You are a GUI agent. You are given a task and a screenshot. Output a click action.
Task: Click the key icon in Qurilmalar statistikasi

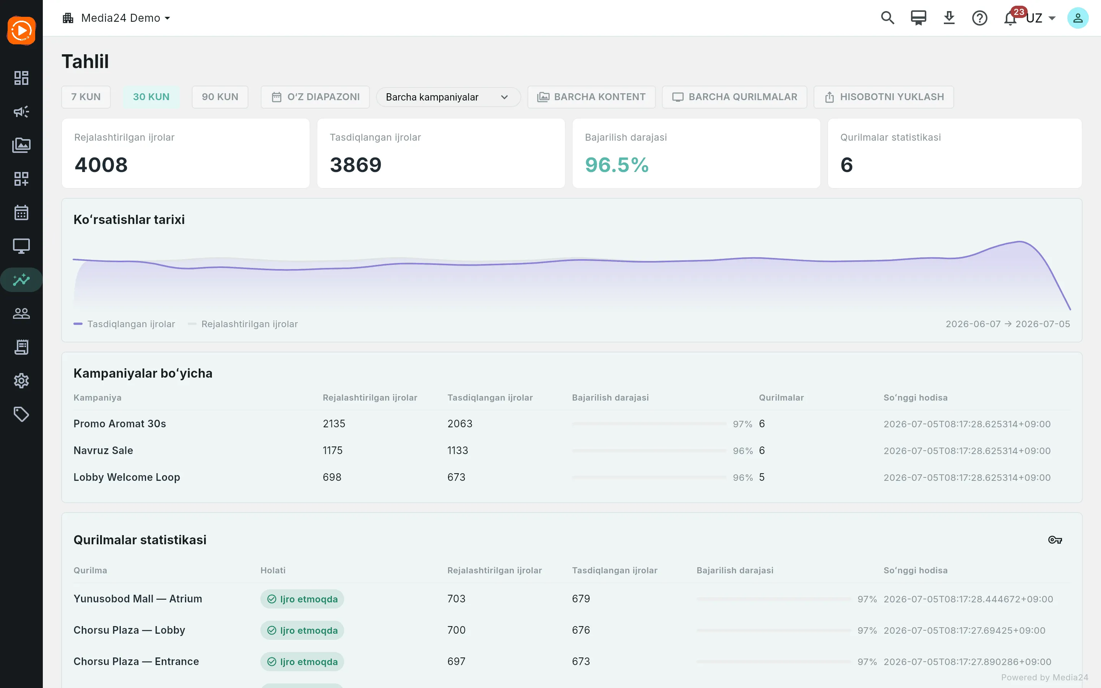tap(1055, 540)
